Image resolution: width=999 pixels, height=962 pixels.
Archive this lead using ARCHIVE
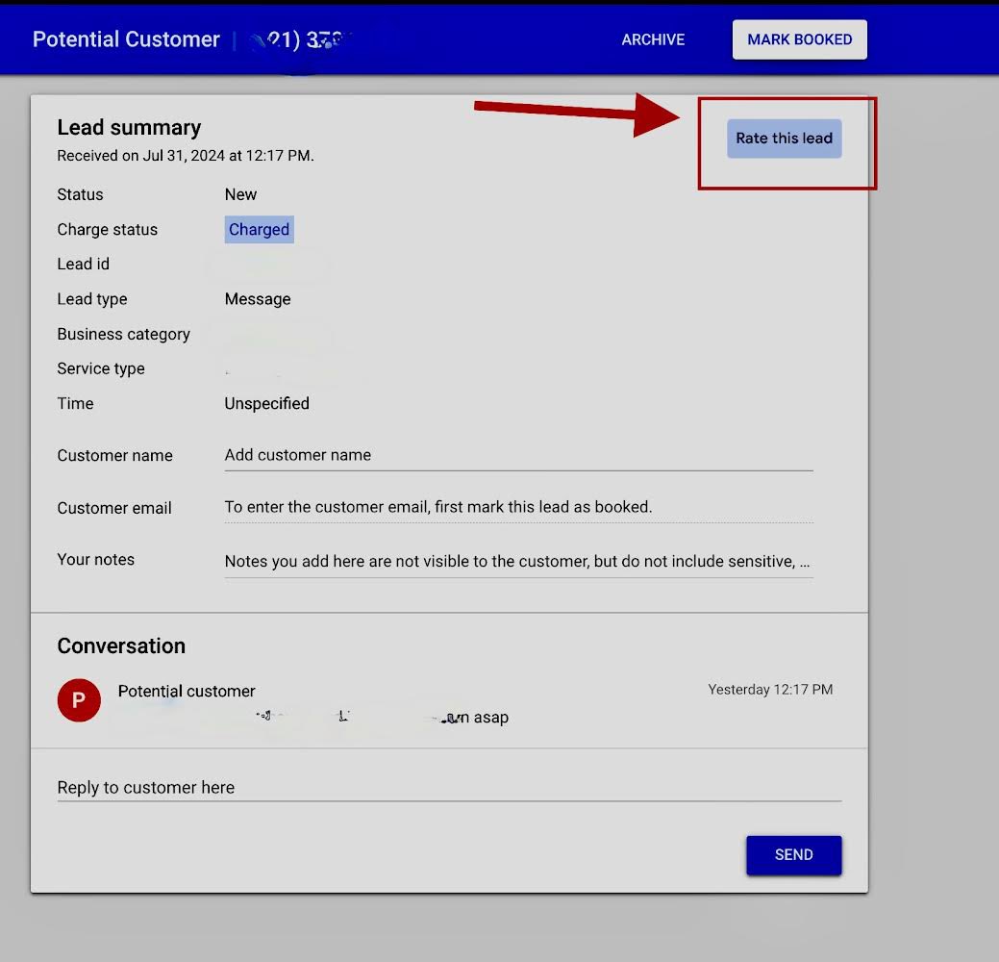click(x=653, y=39)
